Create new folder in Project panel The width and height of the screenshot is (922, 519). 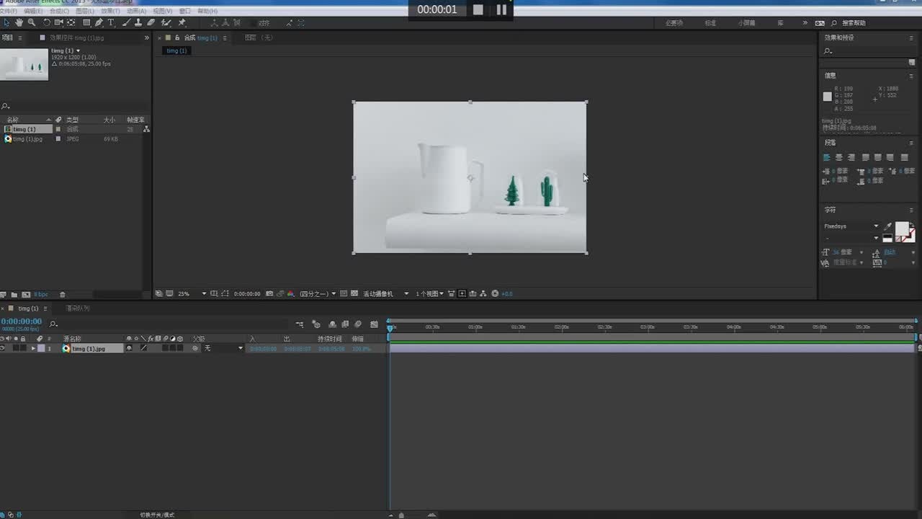click(14, 294)
